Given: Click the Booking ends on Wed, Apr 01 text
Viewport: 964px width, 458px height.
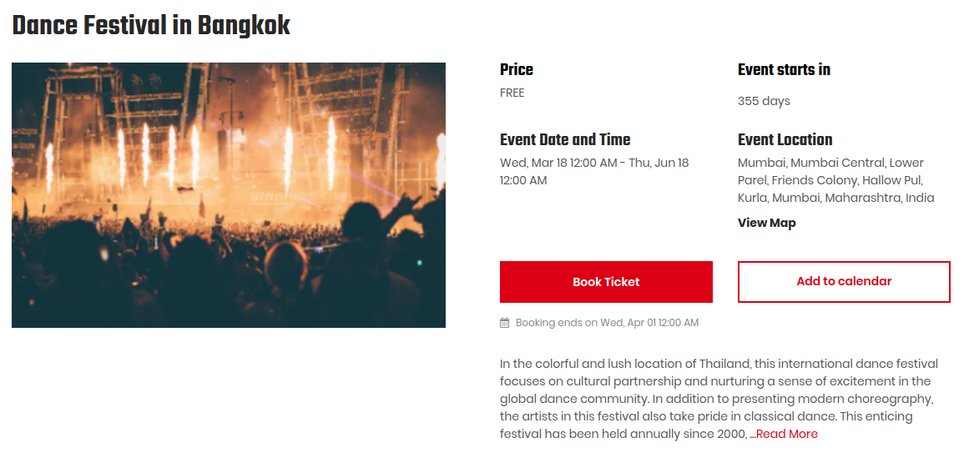Looking at the screenshot, I should 607,323.
